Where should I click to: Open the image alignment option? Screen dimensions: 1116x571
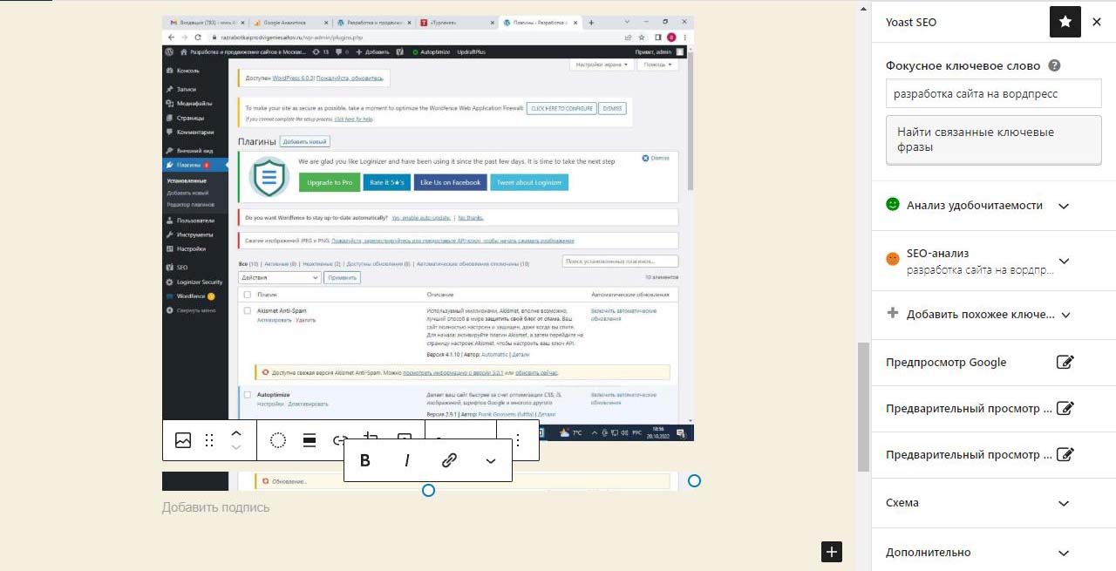click(x=309, y=440)
